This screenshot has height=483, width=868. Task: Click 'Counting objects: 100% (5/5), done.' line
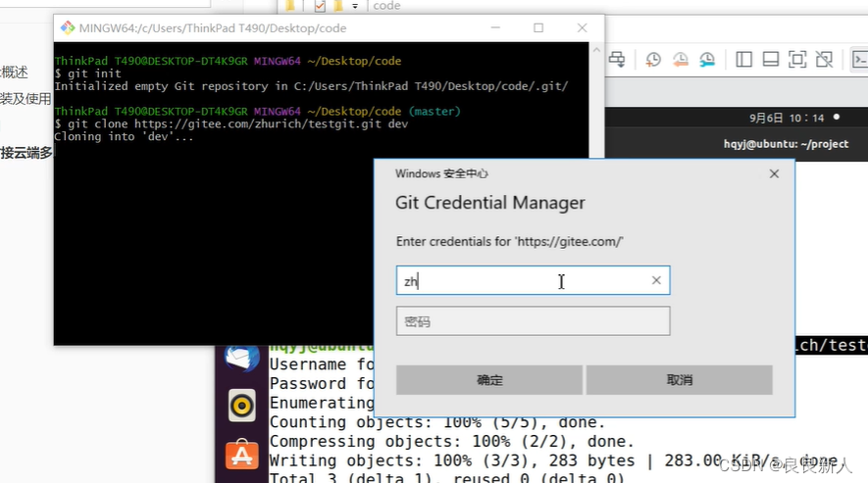pyautogui.click(x=437, y=422)
